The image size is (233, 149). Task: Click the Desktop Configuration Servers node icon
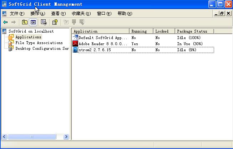pyautogui.click(x=11, y=49)
